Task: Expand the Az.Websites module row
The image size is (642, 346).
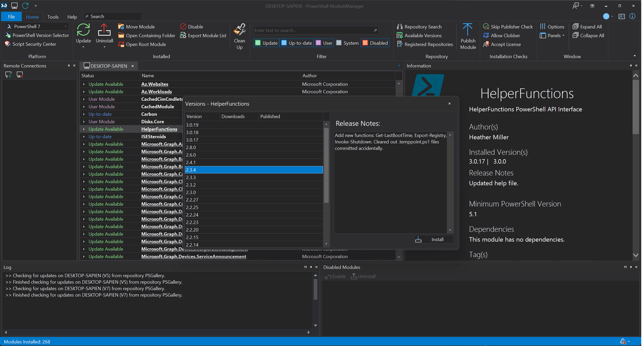Action: [x=84, y=84]
